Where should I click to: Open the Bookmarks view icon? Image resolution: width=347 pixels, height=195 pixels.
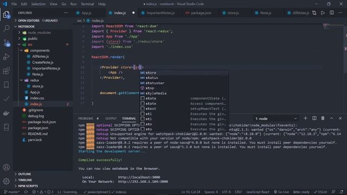[7, 85]
